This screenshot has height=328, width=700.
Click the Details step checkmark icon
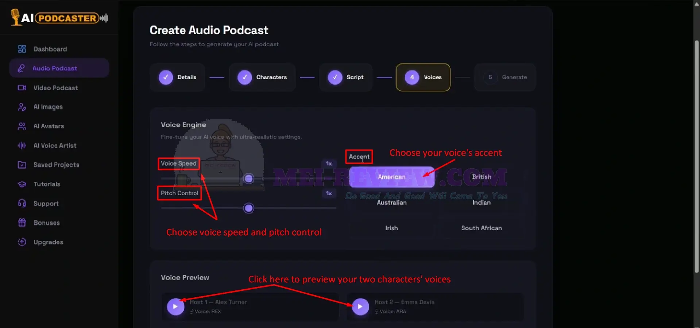pyautogui.click(x=166, y=77)
